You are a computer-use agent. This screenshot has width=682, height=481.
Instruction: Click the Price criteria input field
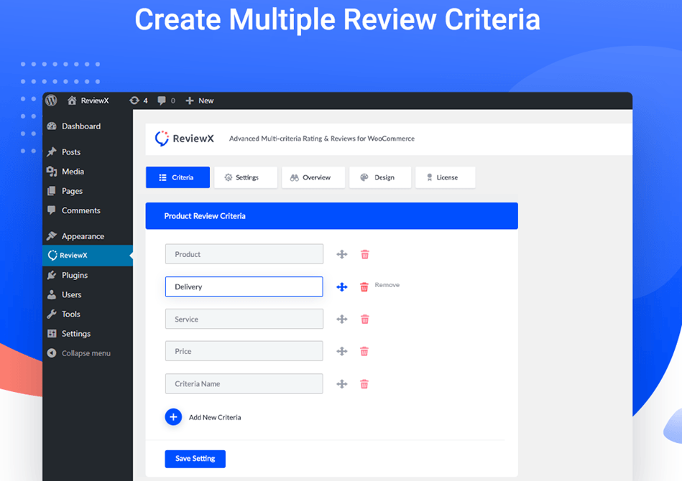pyautogui.click(x=244, y=351)
